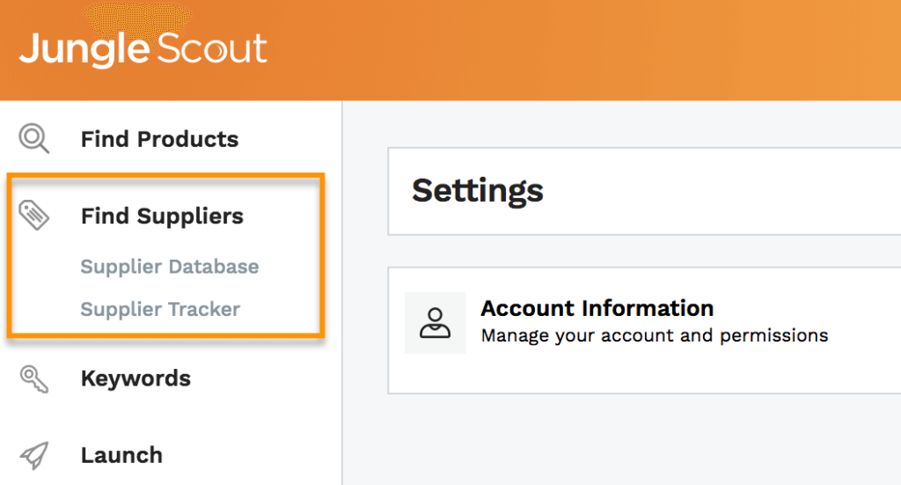Open the Find Products menu

pos(159,139)
